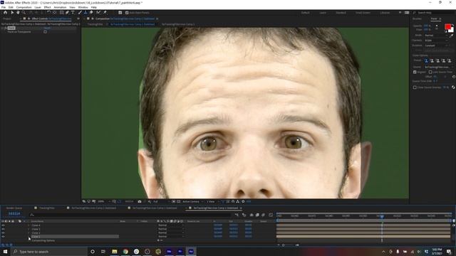Click white background color swatch

(x=452, y=30)
